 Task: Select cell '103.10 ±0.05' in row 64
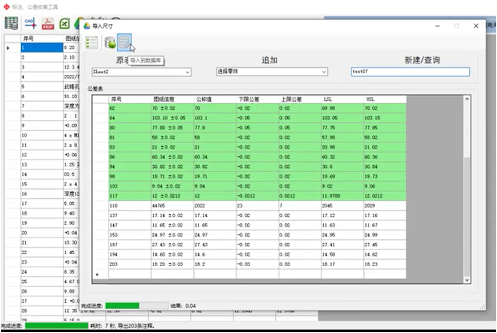pos(172,118)
